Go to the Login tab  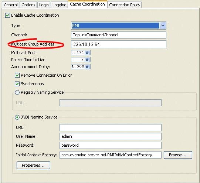44,5
